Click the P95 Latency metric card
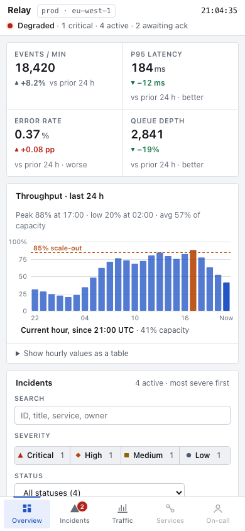Image resolution: width=245 pixels, height=531 pixels. click(180, 76)
